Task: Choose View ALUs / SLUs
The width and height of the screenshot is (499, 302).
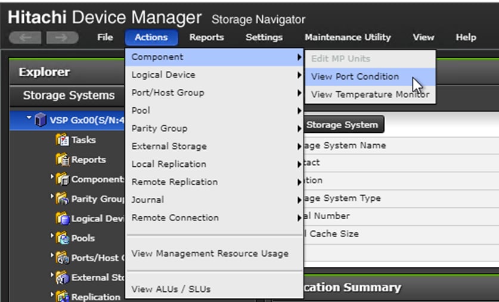Action: pyautogui.click(x=215, y=289)
